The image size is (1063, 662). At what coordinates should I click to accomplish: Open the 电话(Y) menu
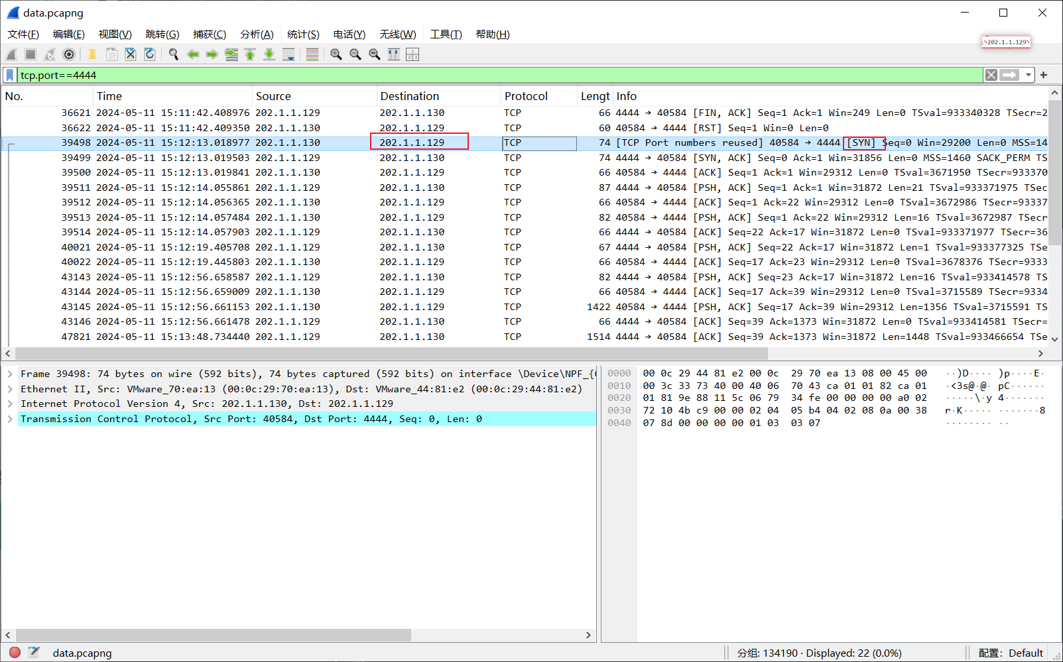pos(349,34)
